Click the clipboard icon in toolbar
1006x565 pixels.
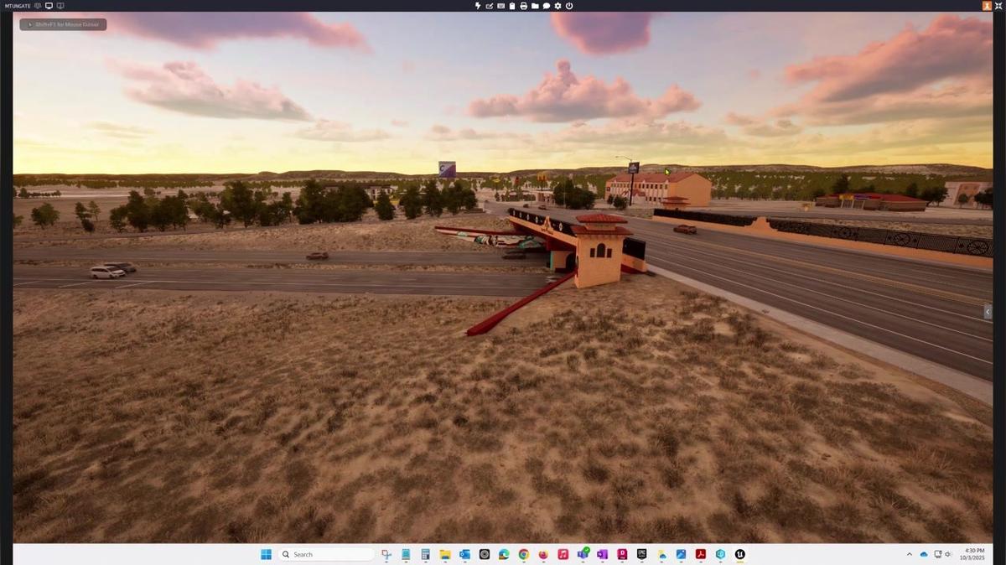click(512, 6)
